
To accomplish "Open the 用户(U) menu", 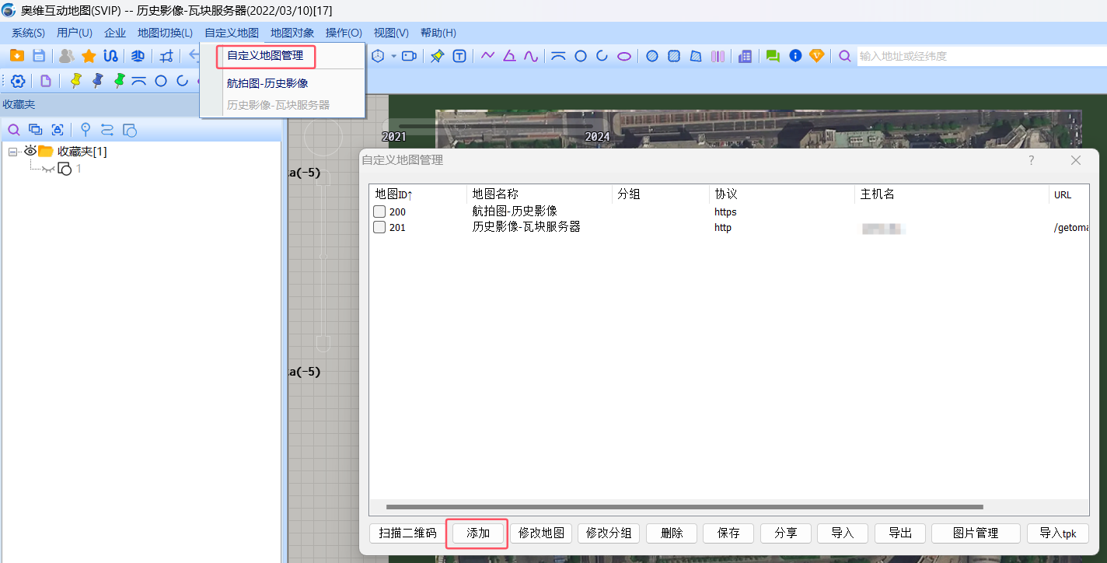I will tap(75, 33).
